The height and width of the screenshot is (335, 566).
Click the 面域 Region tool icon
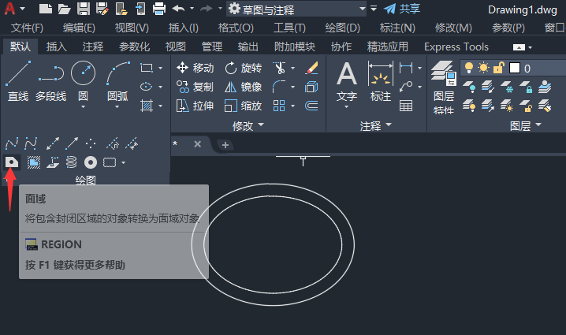[12, 162]
